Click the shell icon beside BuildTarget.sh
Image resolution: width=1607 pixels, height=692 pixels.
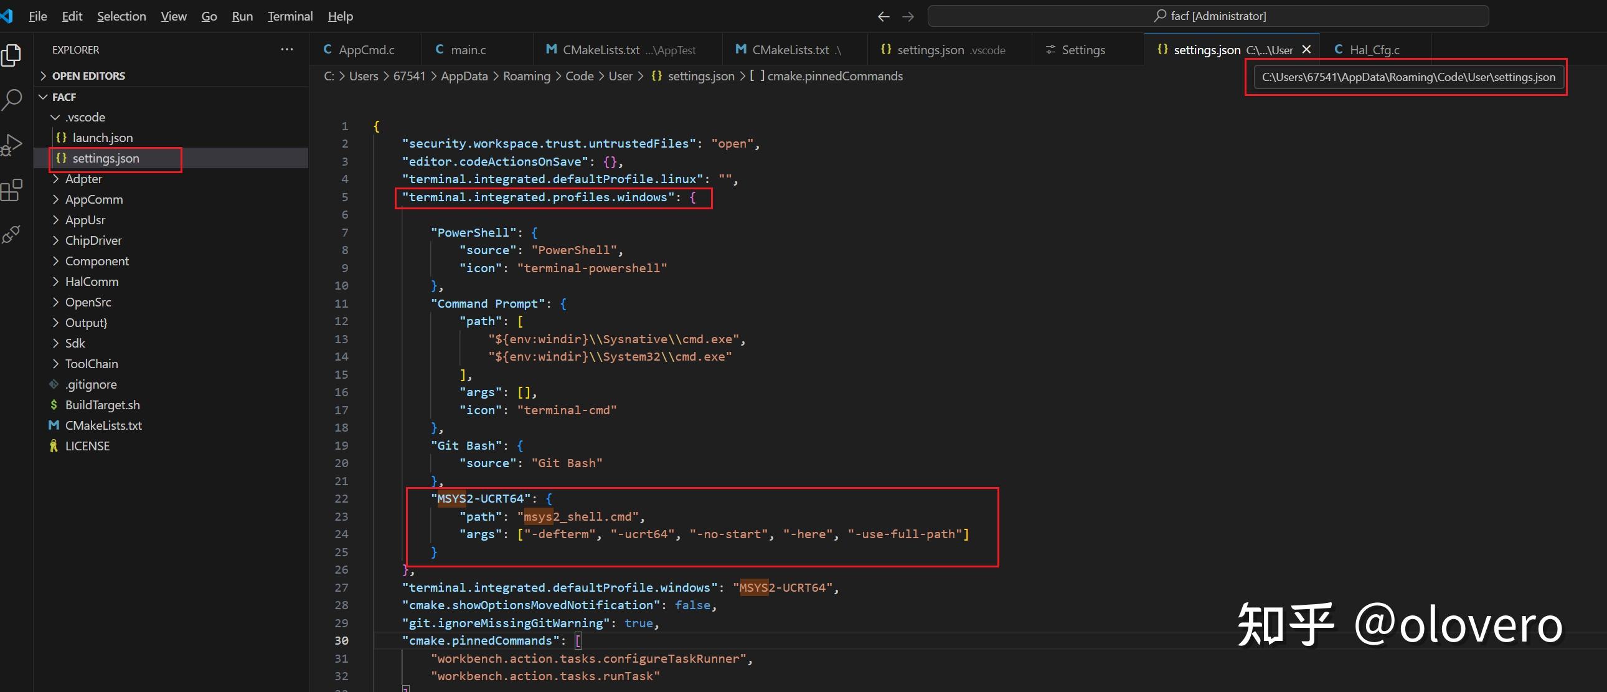[x=53, y=404]
